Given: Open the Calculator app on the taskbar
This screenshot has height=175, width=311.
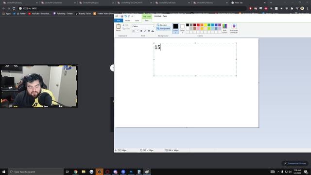Looking at the screenshot, I should 139,172.
